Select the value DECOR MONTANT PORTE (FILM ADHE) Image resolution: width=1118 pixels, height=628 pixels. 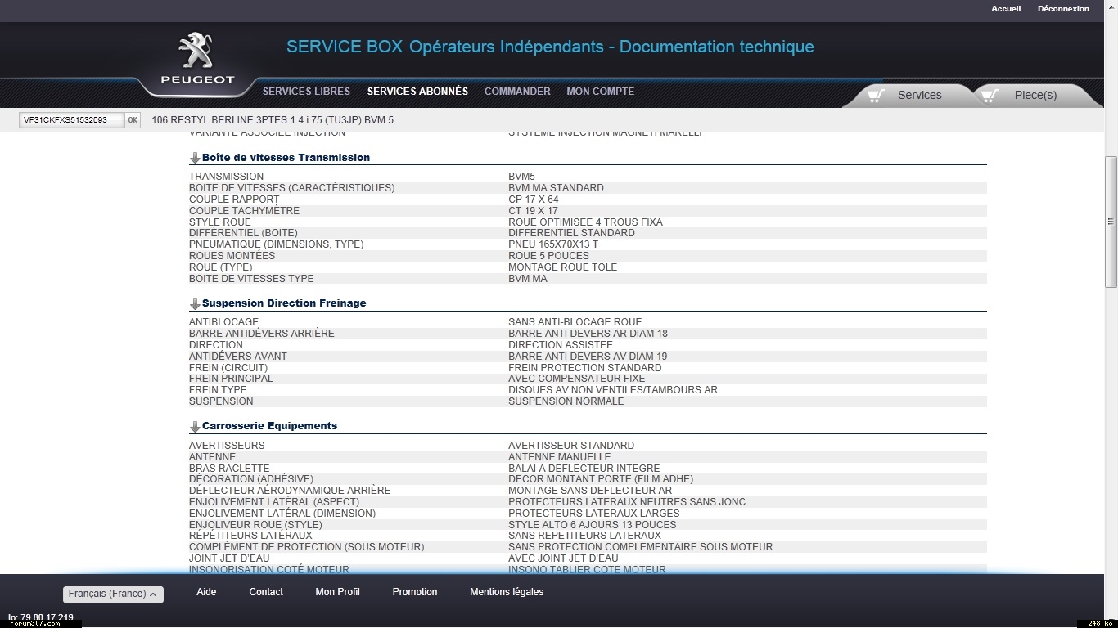(600, 479)
